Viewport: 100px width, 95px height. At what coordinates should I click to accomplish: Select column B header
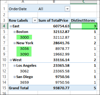coord(54,2)
